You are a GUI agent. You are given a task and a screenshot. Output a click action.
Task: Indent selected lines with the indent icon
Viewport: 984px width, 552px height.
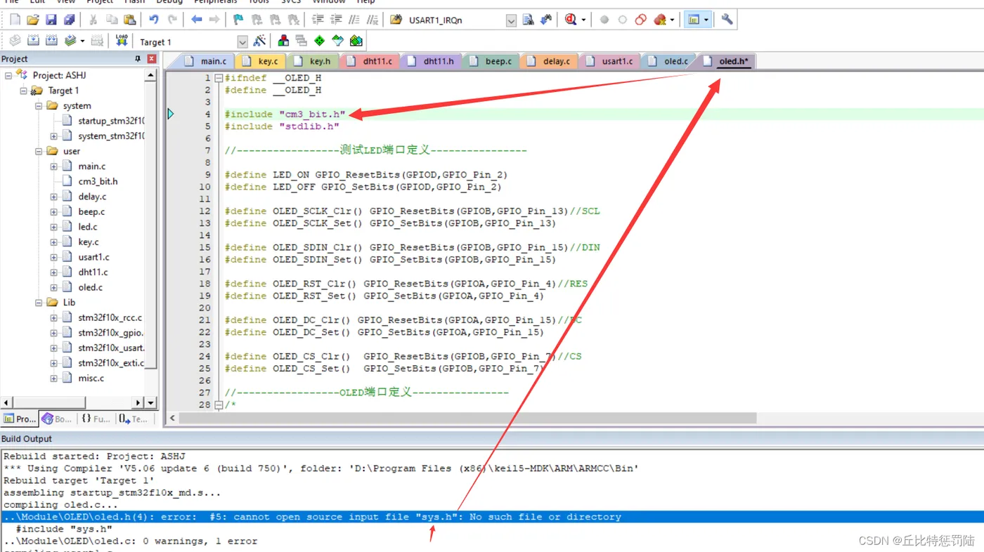click(x=318, y=20)
